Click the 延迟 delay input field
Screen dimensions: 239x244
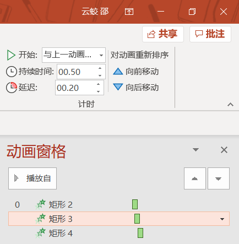tap(75, 88)
